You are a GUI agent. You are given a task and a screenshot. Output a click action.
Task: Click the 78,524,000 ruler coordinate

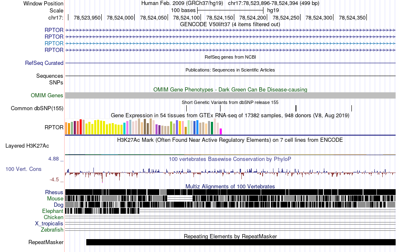pyautogui.click(x=120, y=17)
